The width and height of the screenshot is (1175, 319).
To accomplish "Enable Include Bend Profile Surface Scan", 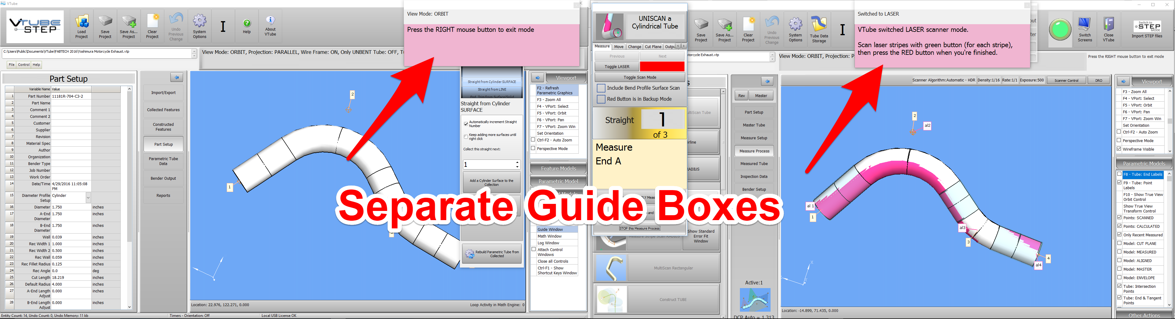I will pyautogui.click(x=601, y=88).
